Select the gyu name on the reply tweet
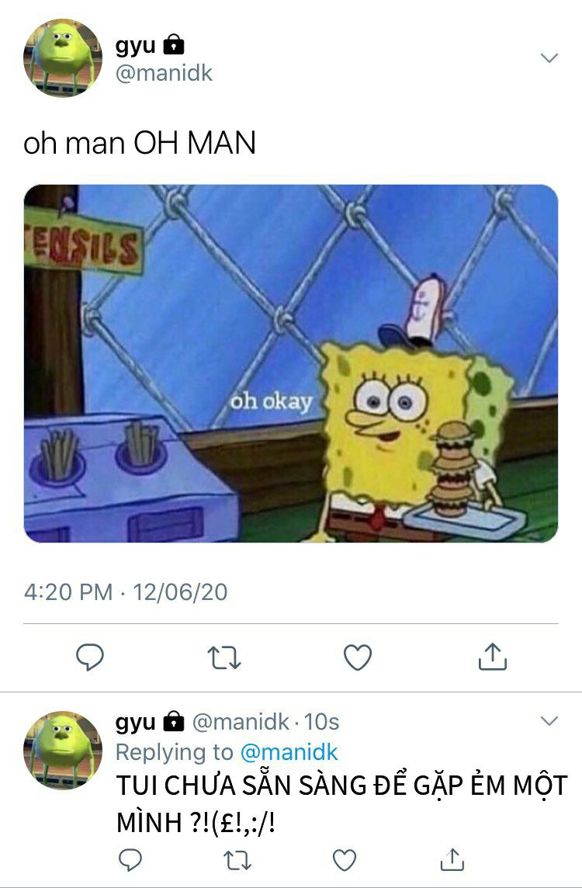The height and width of the screenshot is (888, 582). pos(135,722)
